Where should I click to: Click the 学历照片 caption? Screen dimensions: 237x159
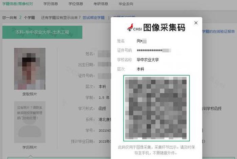click(30, 147)
